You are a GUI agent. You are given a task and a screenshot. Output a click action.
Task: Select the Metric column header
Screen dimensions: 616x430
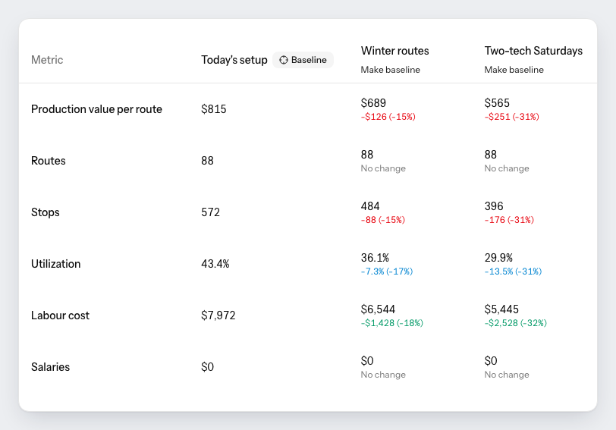pyautogui.click(x=47, y=60)
